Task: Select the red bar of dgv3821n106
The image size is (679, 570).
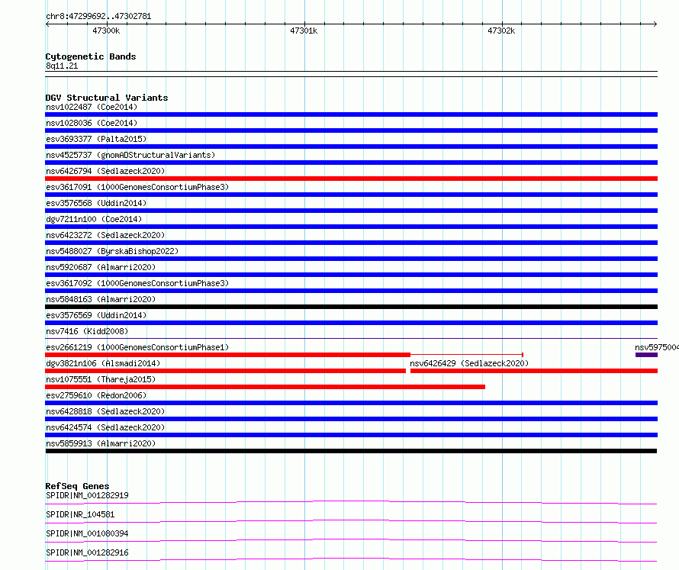Action: pyautogui.click(x=226, y=371)
